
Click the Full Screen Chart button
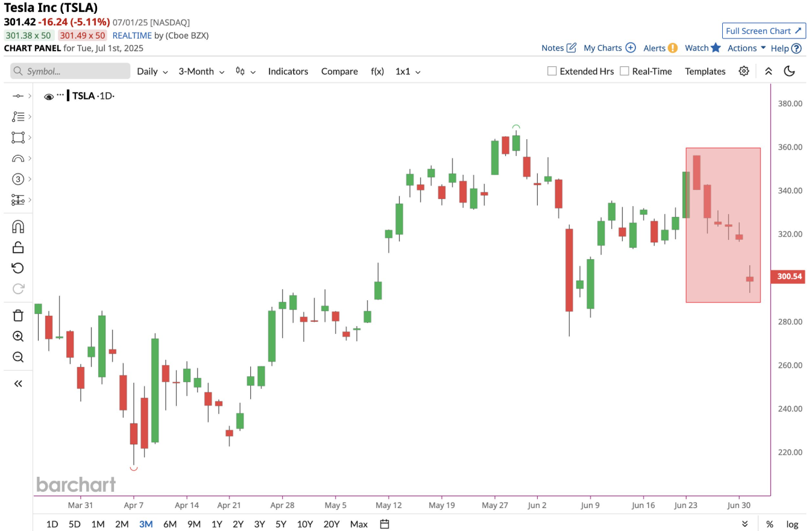(764, 31)
